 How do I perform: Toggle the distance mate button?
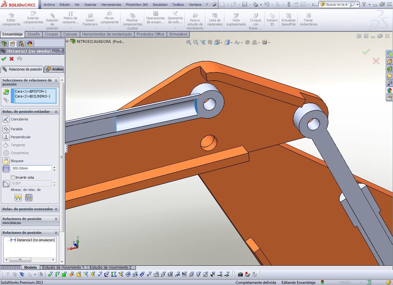(6, 169)
